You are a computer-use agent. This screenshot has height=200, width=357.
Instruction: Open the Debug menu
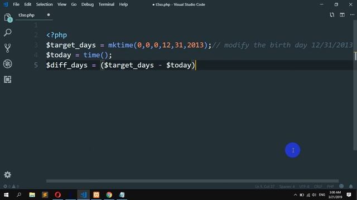pos(88,4)
